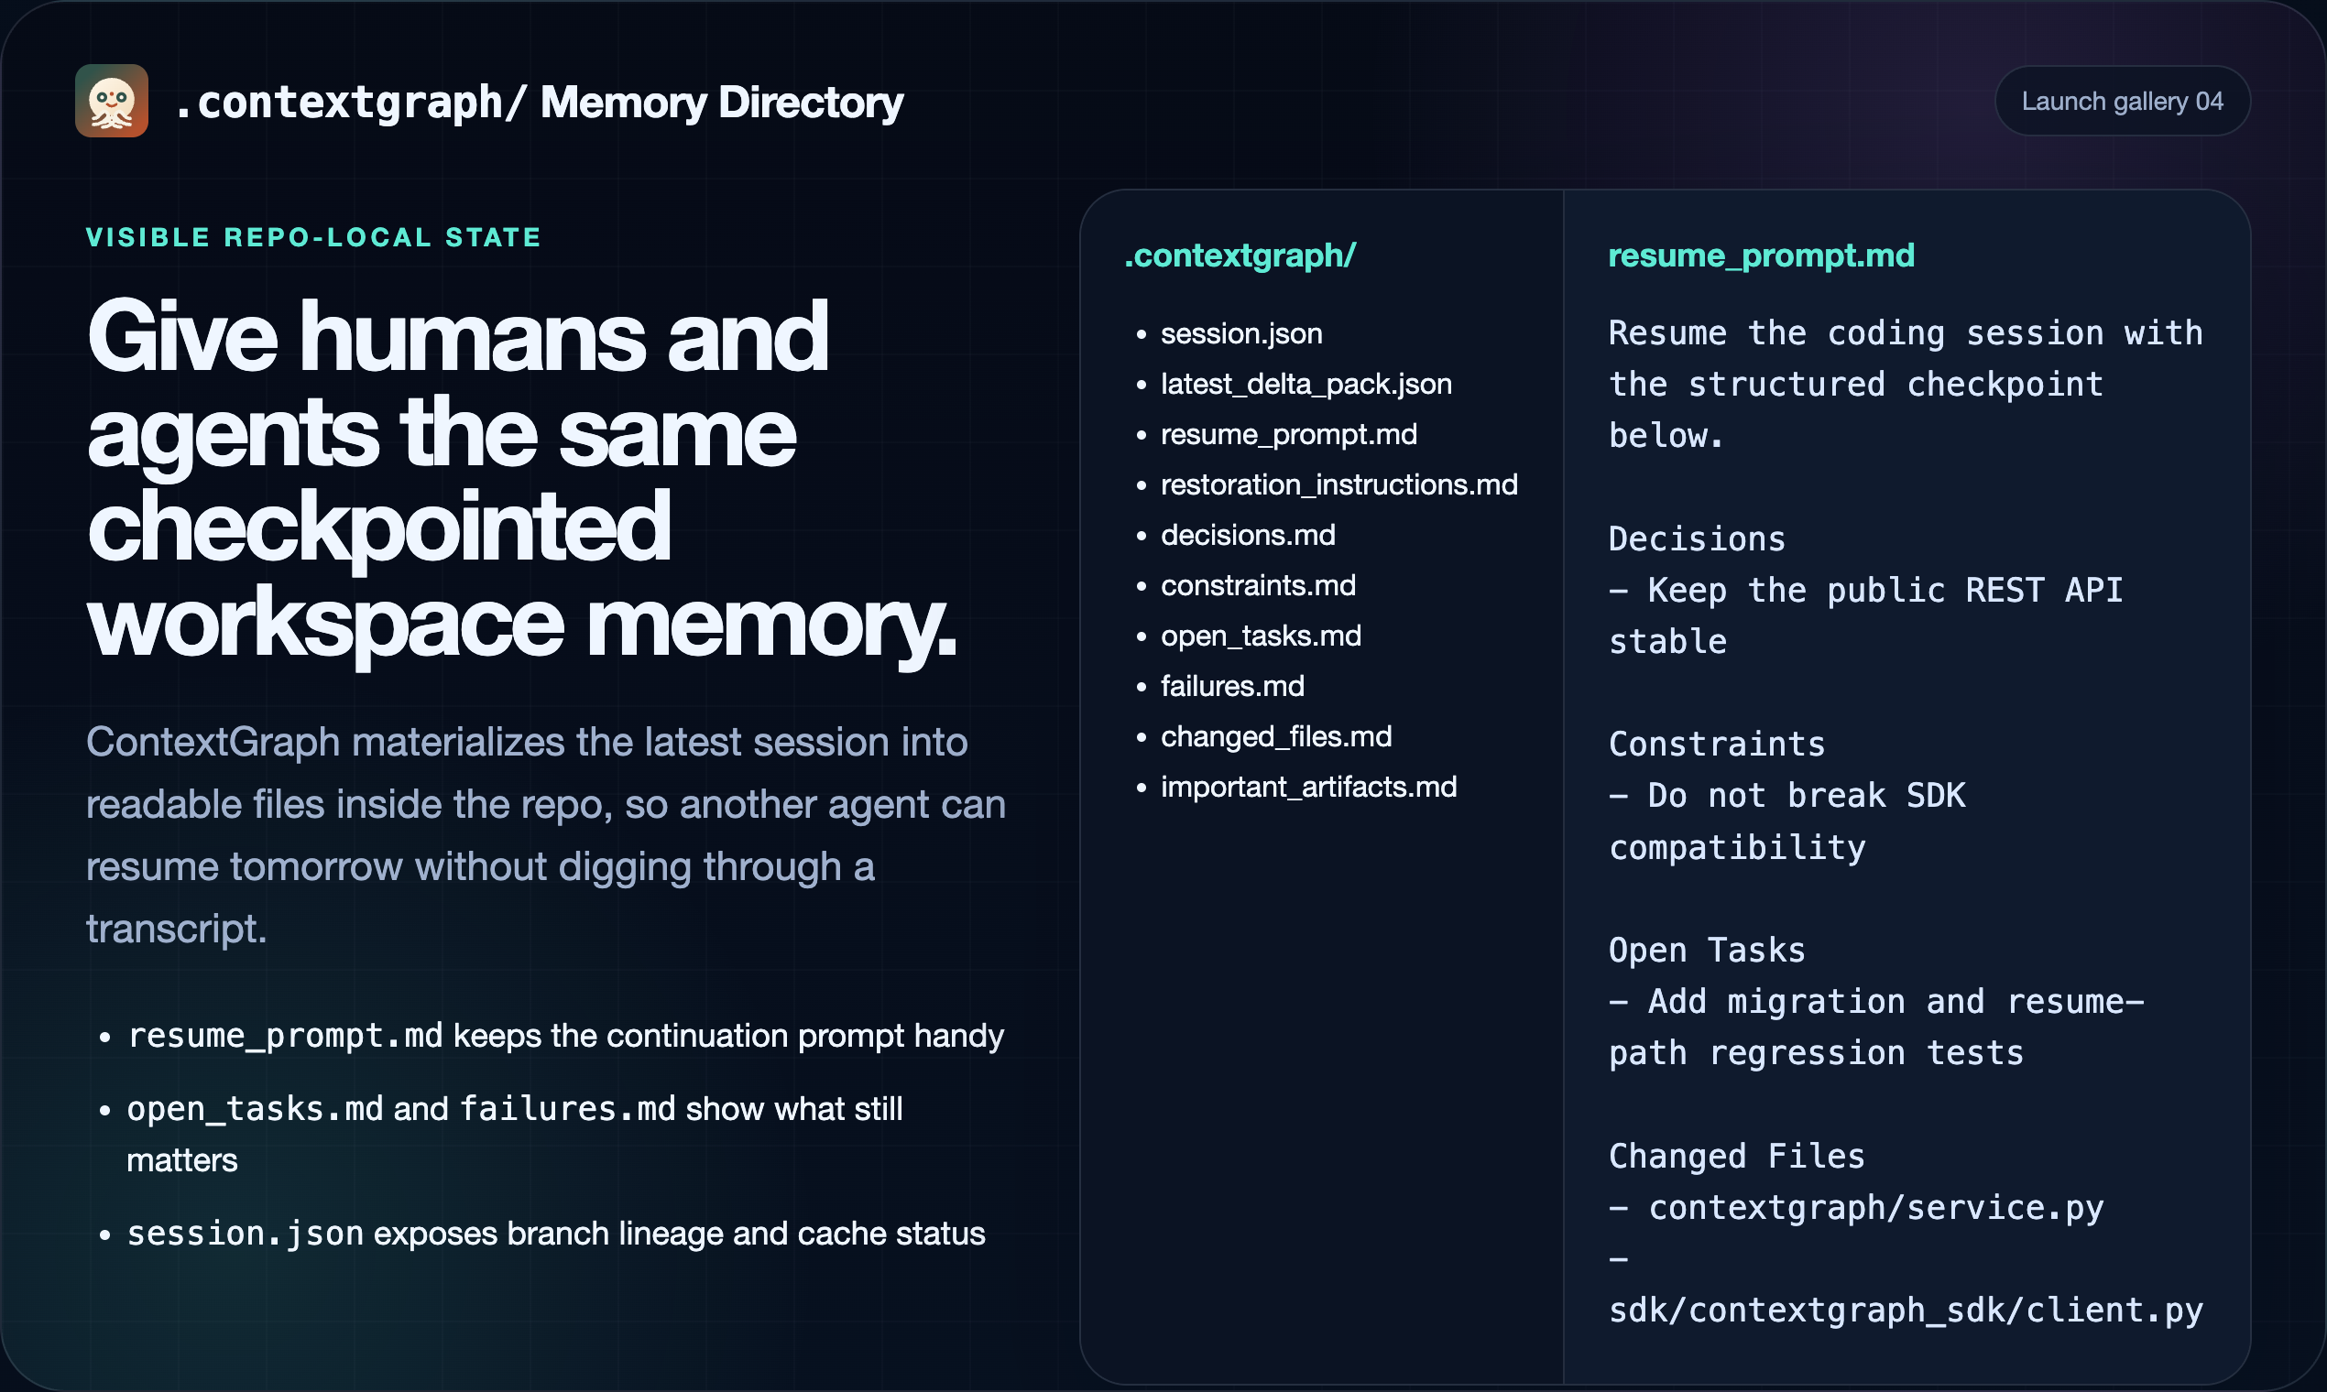Click important_artifacts.md at list bottom
Screen dimensions: 2327x1392
click(1308, 787)
